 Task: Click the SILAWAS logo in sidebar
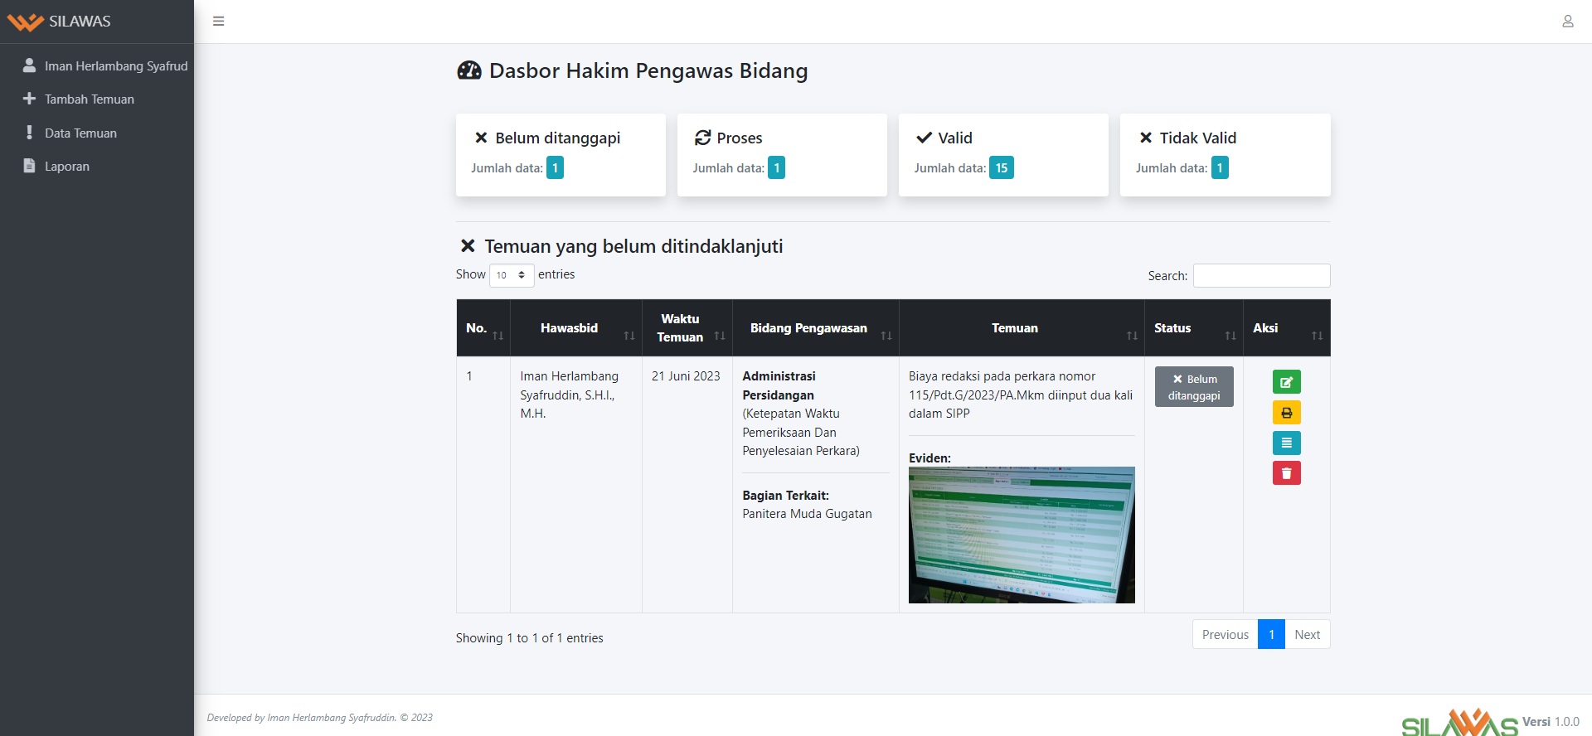pyautogui.click(x=60, y=22)
